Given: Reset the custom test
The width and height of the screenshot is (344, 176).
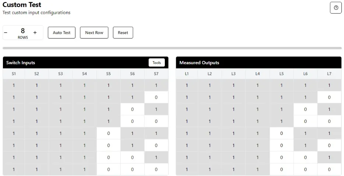Looking at the screenshot, I should 123,33.
